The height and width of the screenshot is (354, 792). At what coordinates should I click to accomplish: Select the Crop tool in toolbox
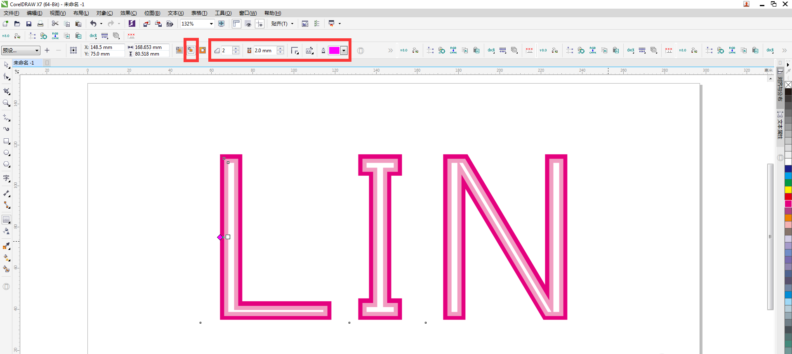click(7, 91)
